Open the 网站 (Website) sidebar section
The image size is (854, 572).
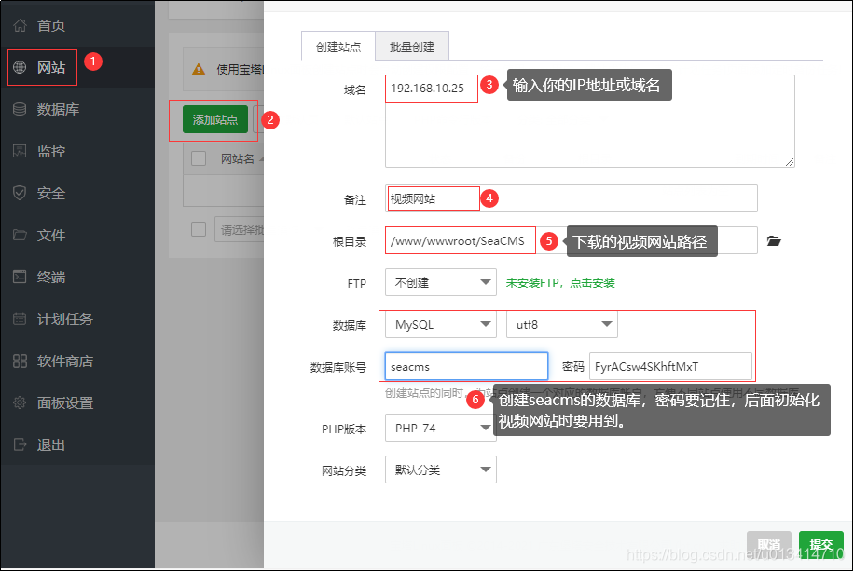pos(41,67)
